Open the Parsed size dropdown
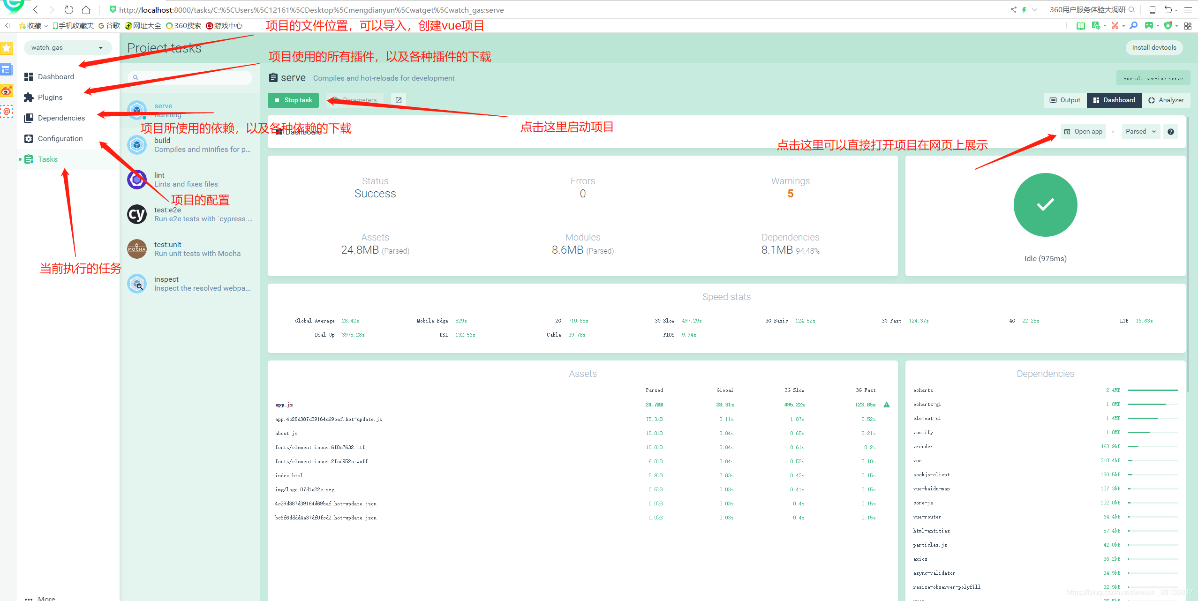Screen dimensions: 1198x601 tap(1140, 132)
